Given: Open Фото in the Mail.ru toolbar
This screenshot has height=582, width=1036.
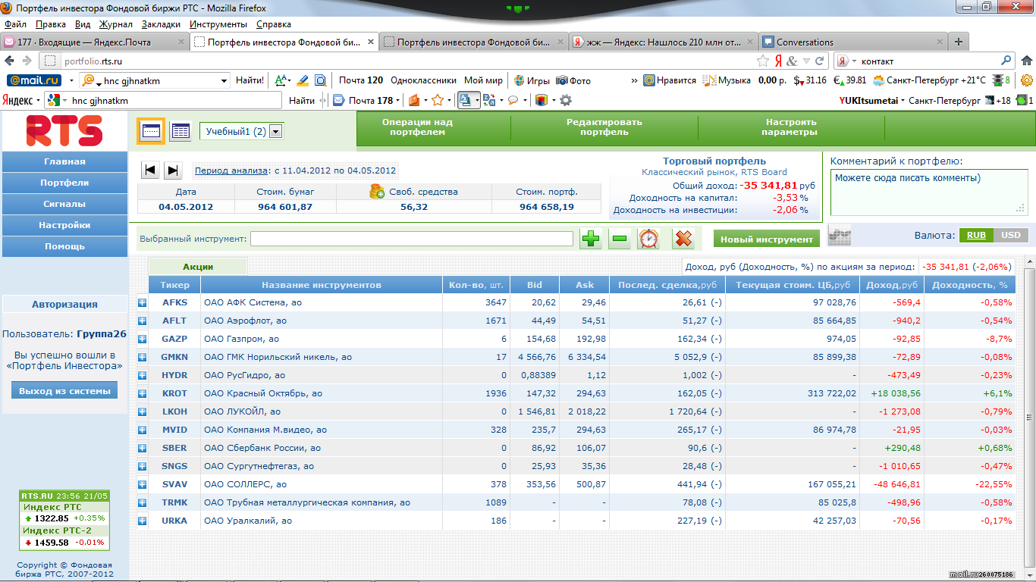Looking at the screenshot, I should (573, 80).
